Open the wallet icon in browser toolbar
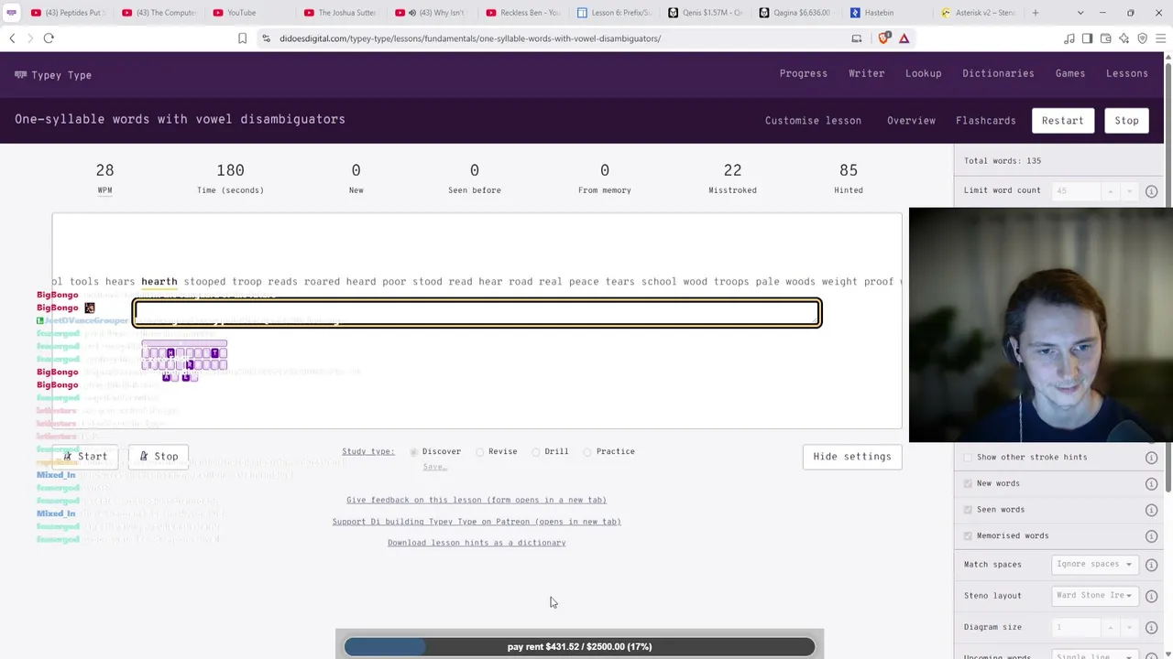 click(1105, 38)
